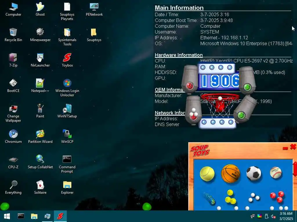Select the Setup CollabNet icon
This screenshot has width=297, height=222.
point(40,162)
